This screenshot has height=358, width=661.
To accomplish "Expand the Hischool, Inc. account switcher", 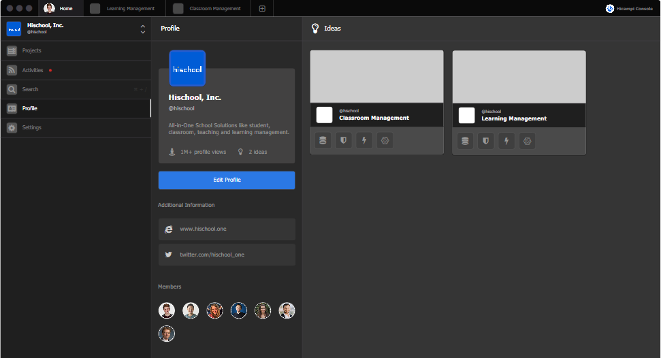I will (142, 29).
